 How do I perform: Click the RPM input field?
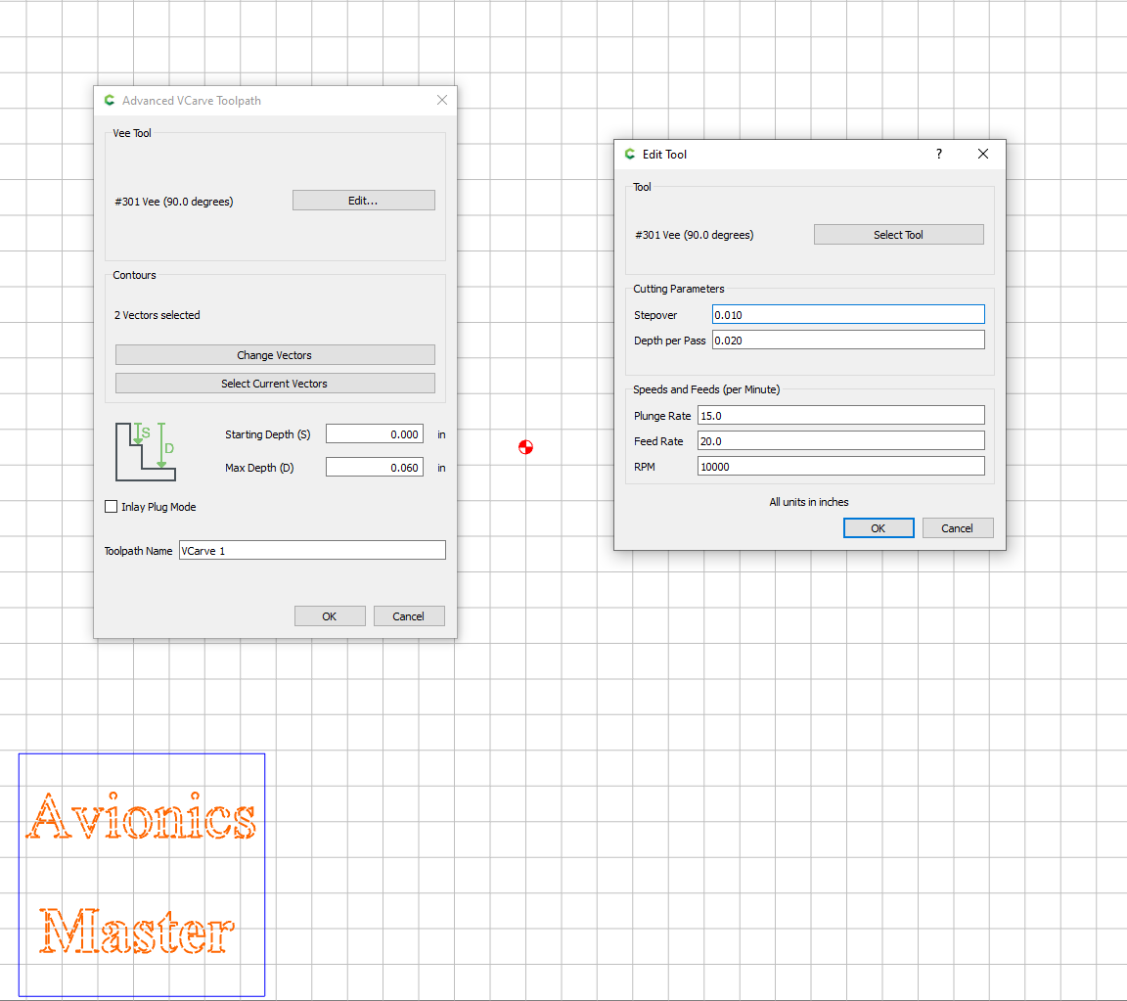[x=841, y=466]
